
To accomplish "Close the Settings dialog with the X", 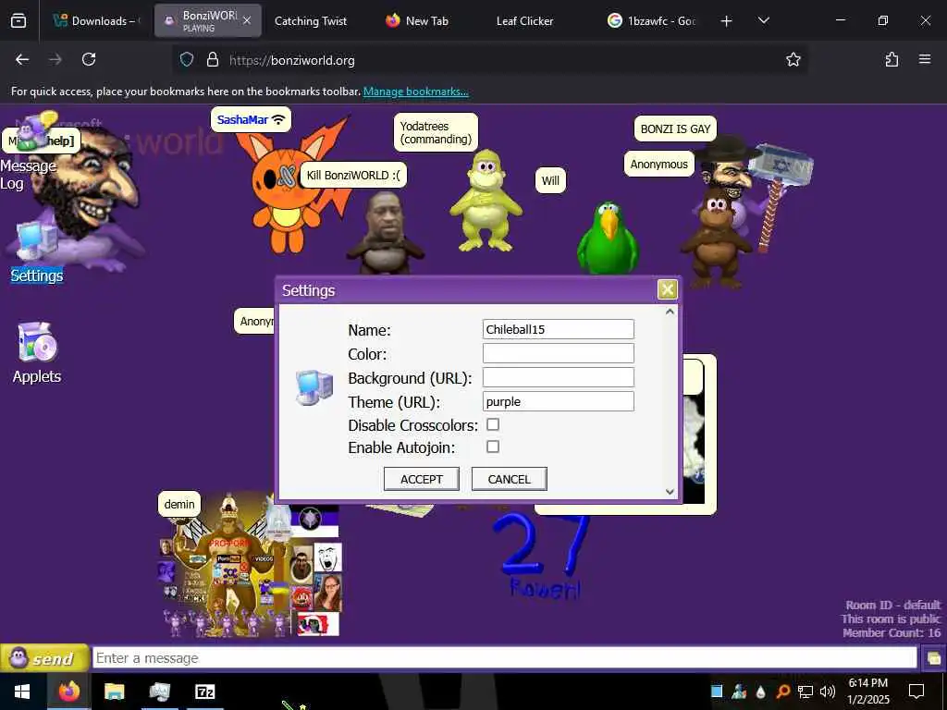I will (x=667, y=289).
